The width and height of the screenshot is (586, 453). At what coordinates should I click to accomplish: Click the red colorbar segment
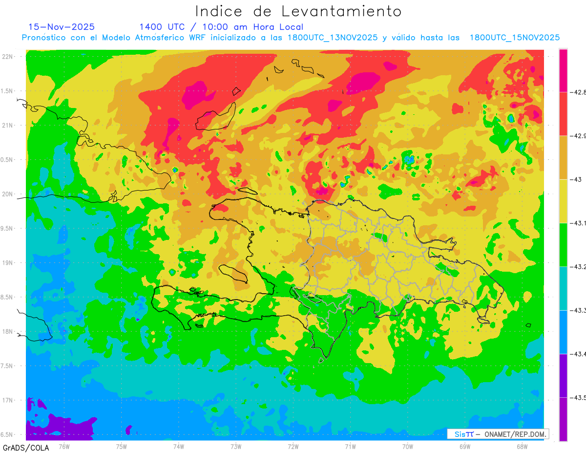coord(563,114)
